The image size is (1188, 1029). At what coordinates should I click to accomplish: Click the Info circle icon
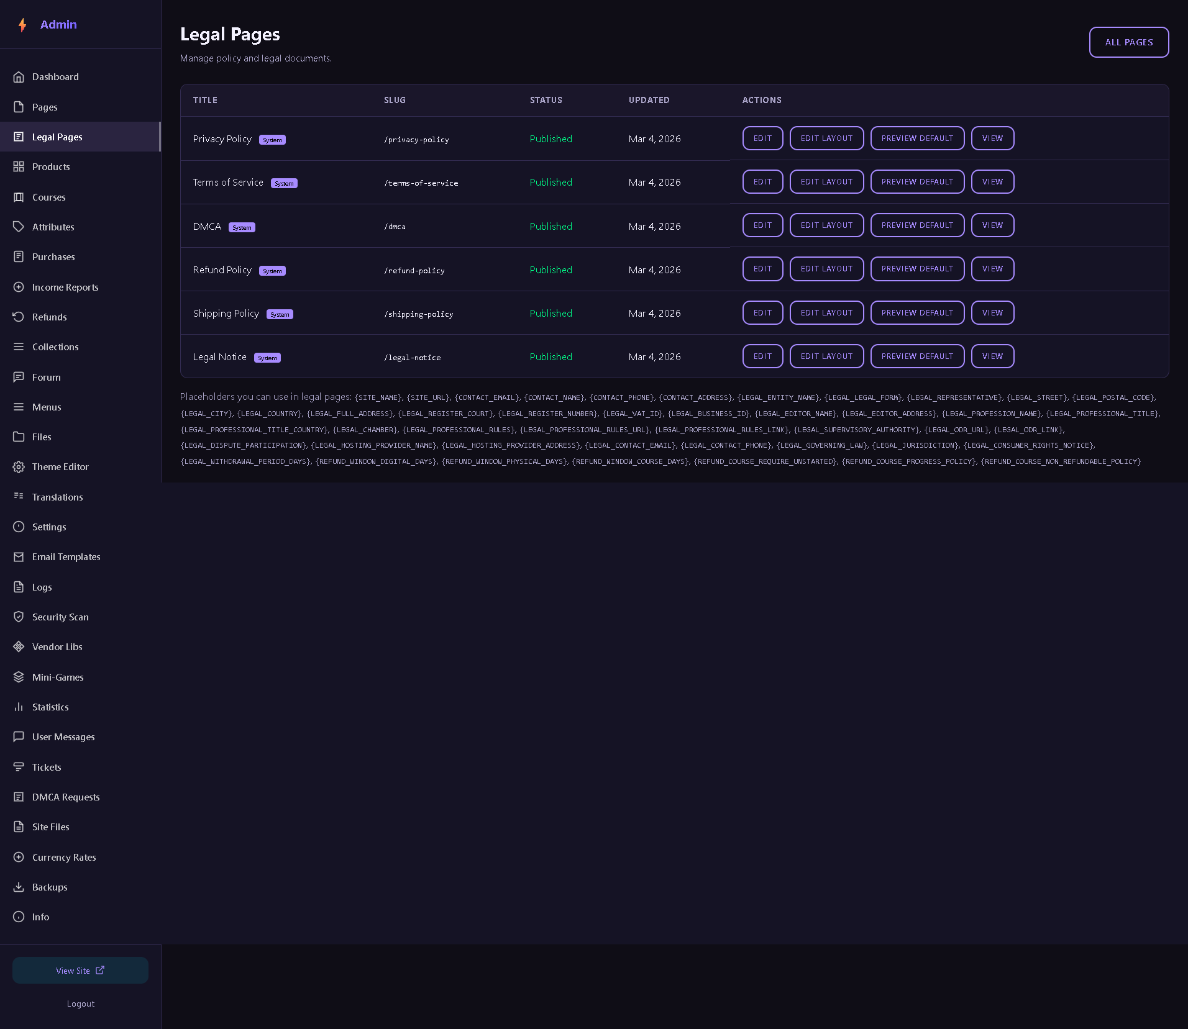[19, 917]
